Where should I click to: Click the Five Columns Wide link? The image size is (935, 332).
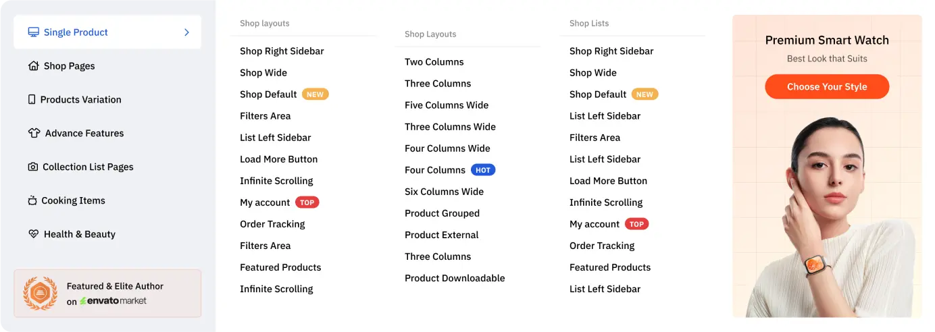(x=447, y=105)
